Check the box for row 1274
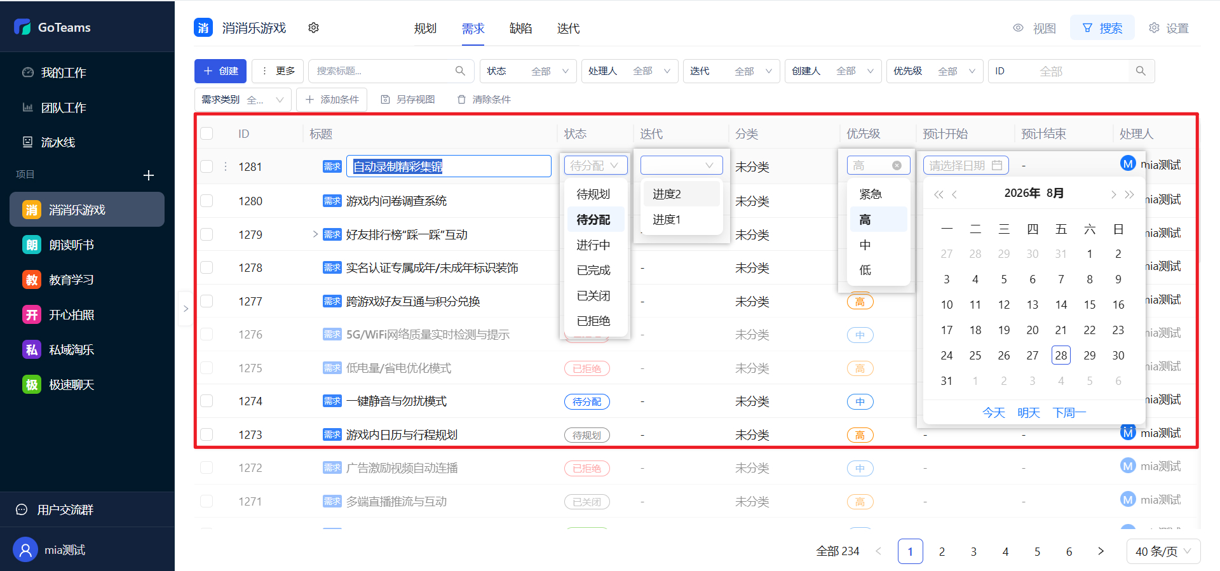The height and width of the screenshot is (571, 1220). tap(207, 401)
